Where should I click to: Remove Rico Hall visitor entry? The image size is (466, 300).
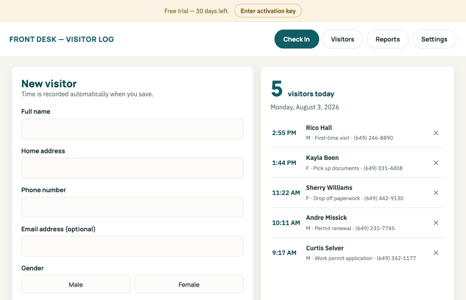pyautogui.click(x=436, y=133)
